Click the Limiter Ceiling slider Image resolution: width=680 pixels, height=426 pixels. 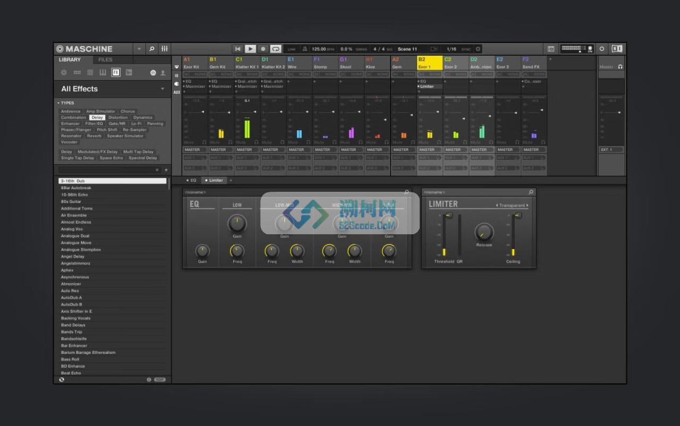pyautogui.click(x=516, y=235)
